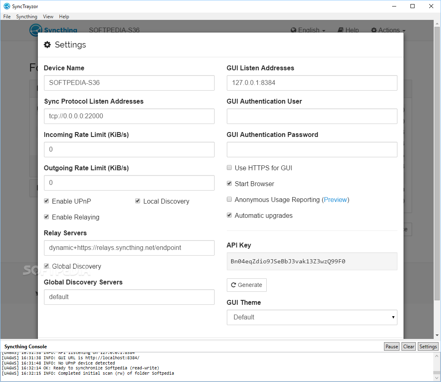
Task: Click the Generate API key button
Action: tap(247, 285)
